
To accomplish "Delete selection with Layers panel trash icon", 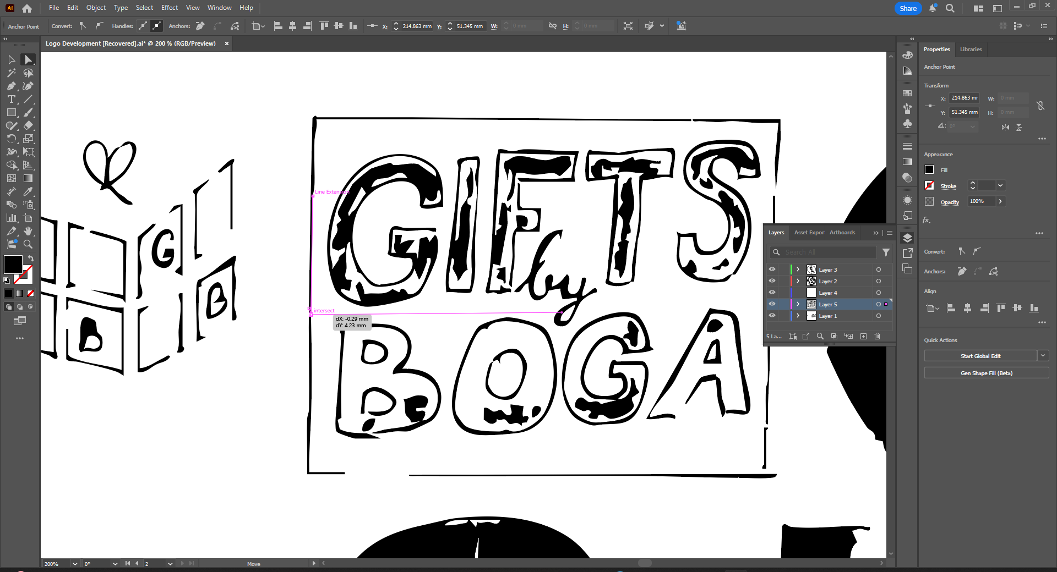I will coord(878,336).
